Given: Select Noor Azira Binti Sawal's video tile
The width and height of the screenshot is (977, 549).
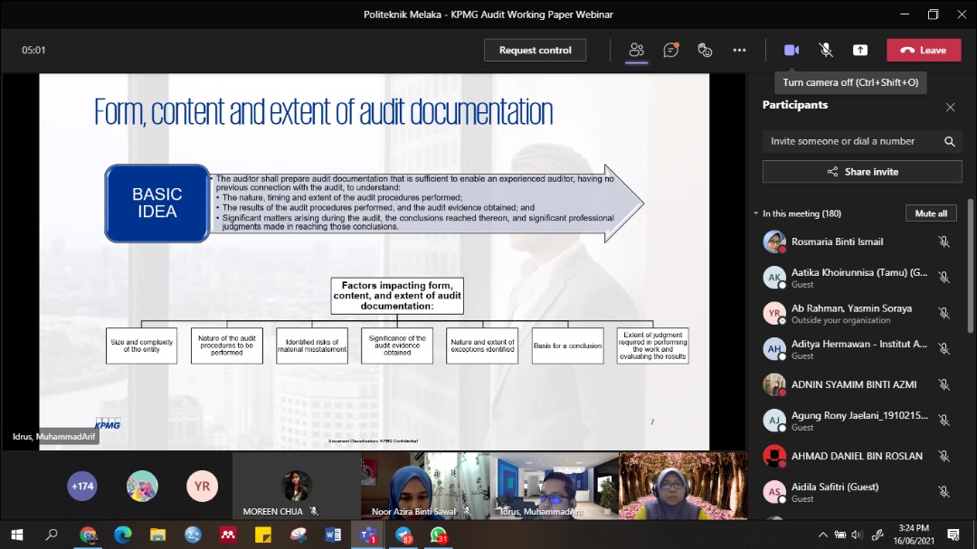Looking at the screenshot, I should tap(425, 486).
